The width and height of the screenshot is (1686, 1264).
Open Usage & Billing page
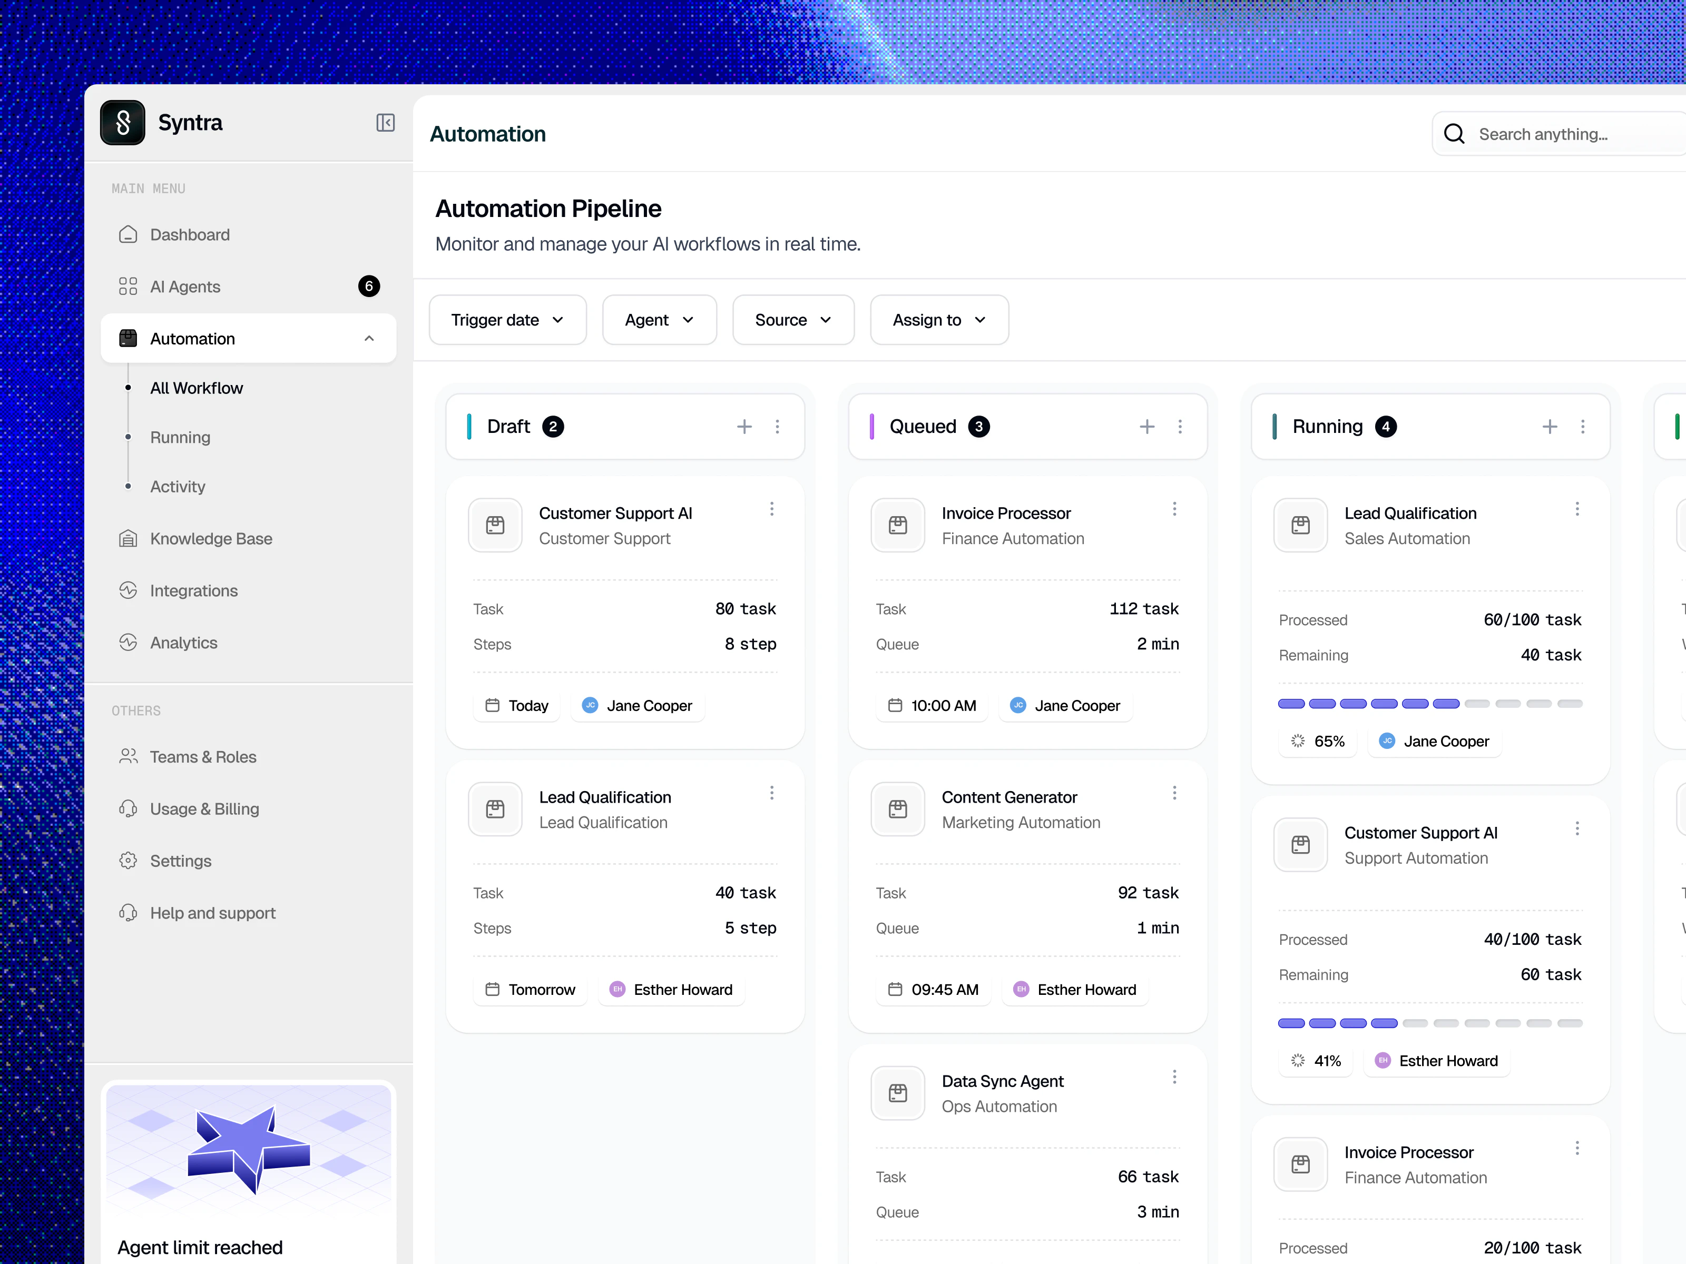coord(249,808)
